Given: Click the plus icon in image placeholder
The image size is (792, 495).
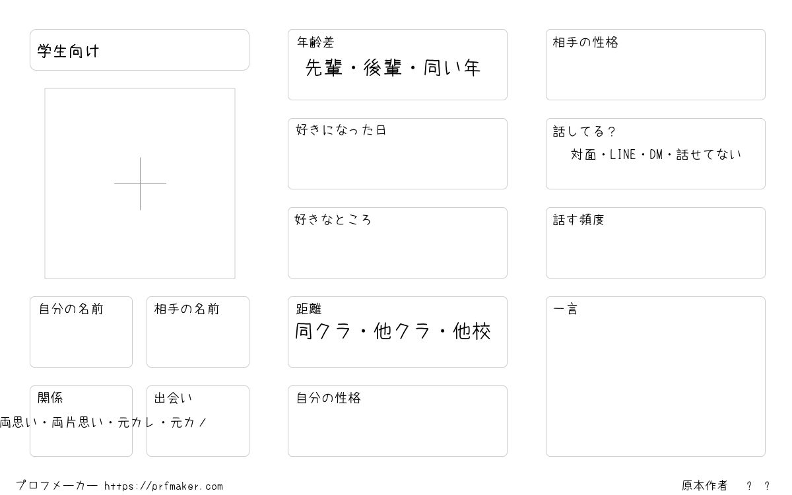Looking at the screenshot, I should point(140,183).
